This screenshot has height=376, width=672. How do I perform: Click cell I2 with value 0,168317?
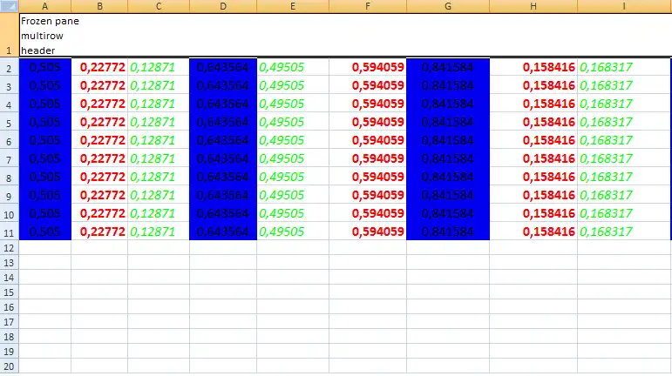coord(624,67)
